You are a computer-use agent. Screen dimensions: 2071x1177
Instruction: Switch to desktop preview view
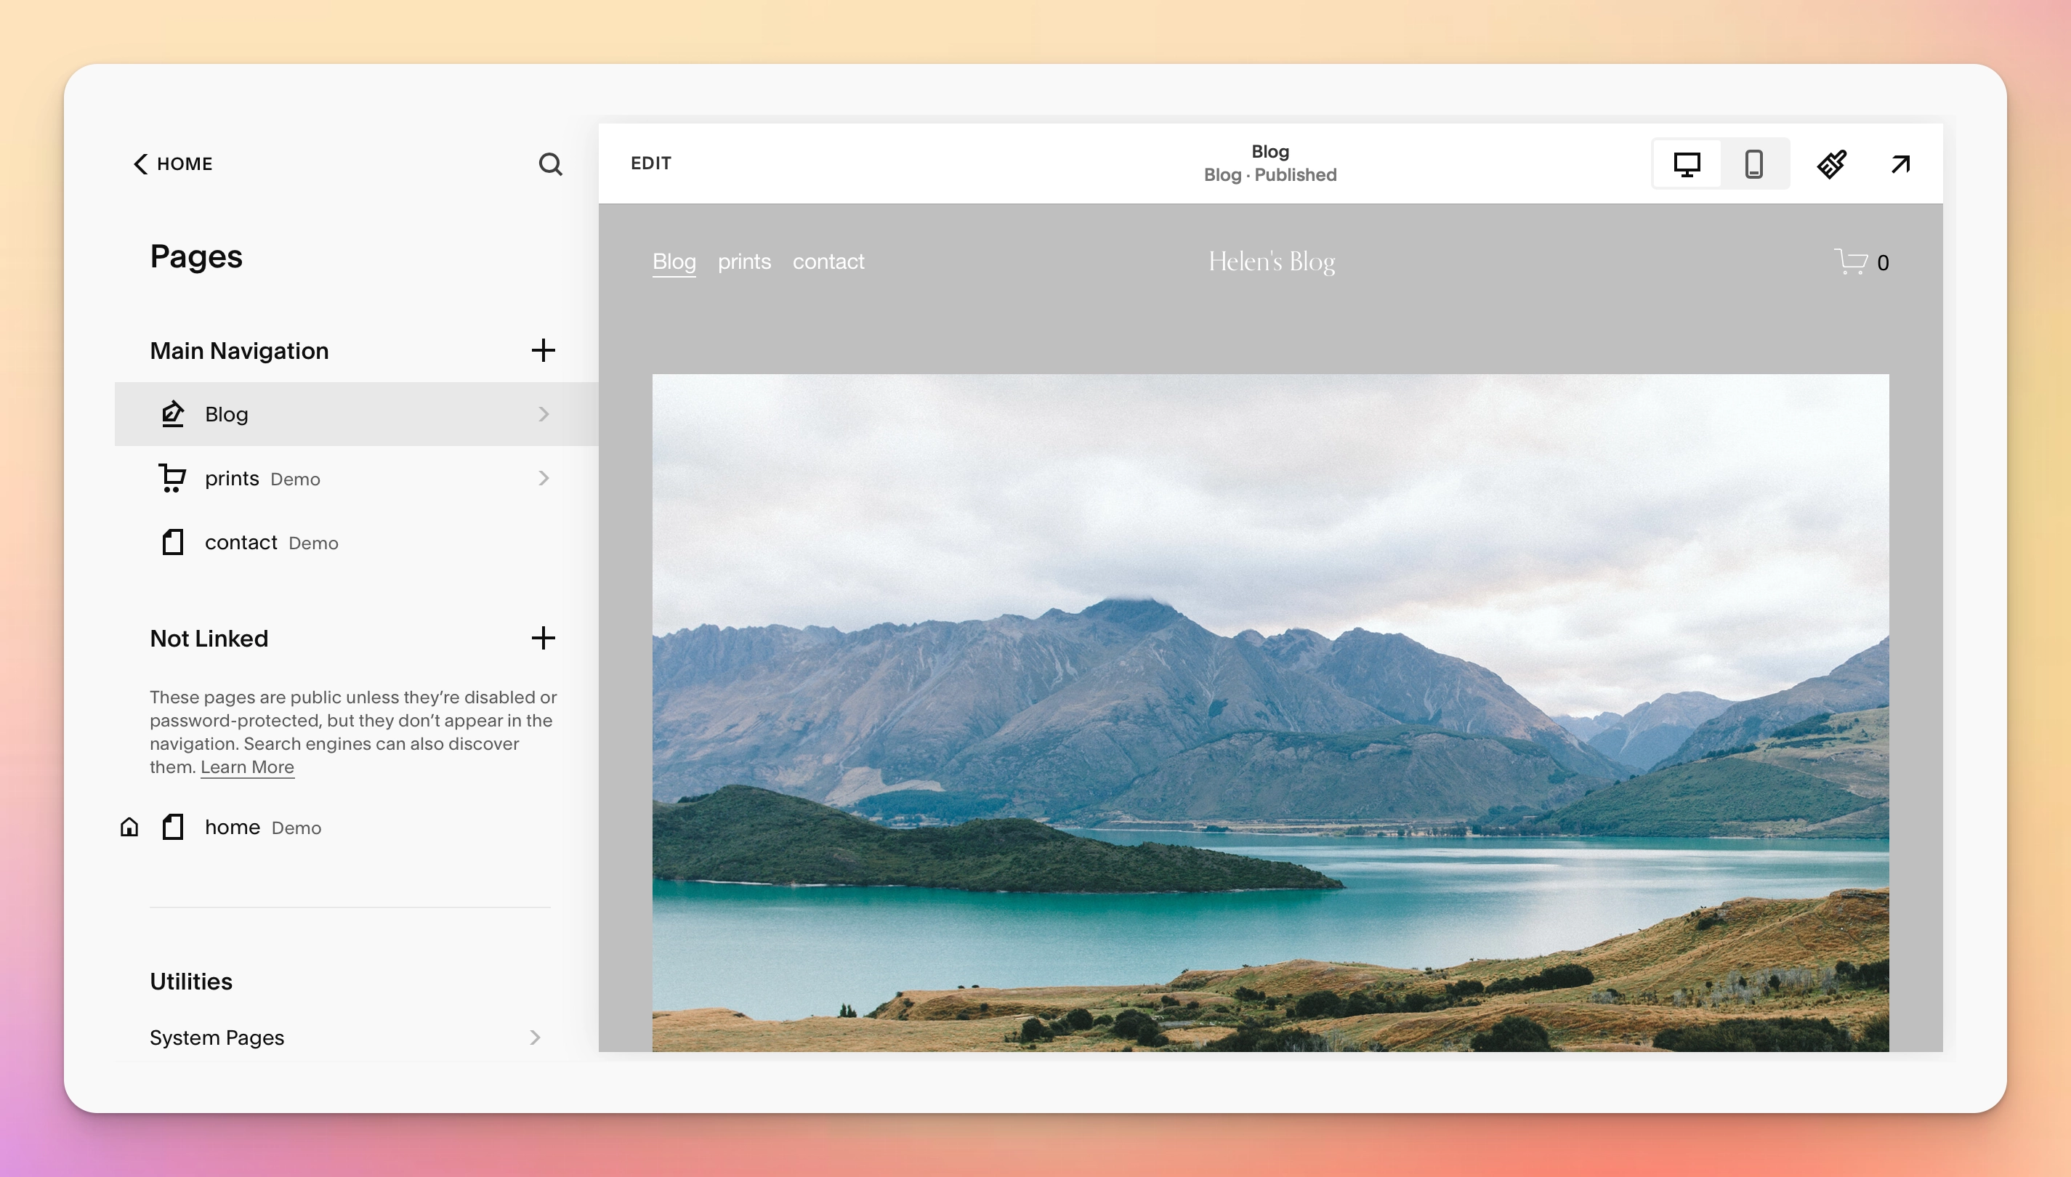[1686, 164]
